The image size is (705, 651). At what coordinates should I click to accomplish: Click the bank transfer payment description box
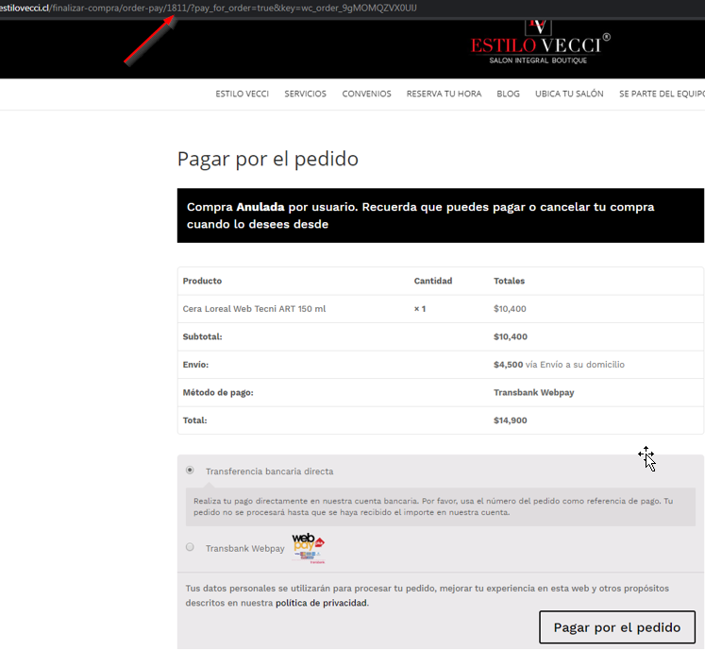[x=440, y=506]
